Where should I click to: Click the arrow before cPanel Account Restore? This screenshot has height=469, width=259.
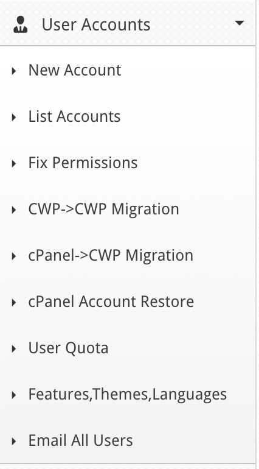click(x=14, y=303)
